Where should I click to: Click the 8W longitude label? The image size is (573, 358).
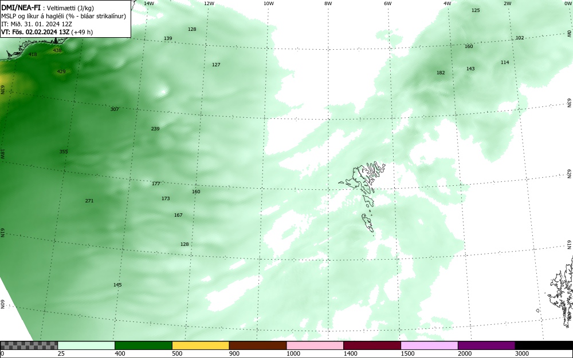(328, 3)
